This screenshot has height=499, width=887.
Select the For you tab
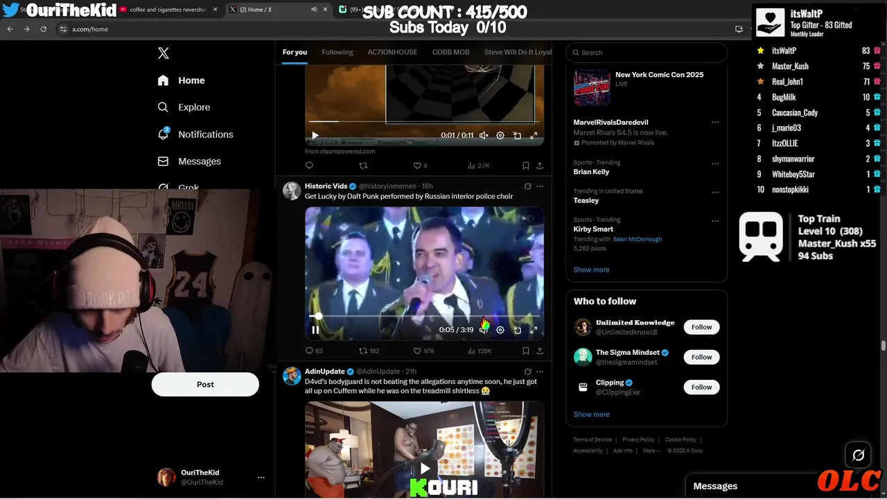coord(295,52)
